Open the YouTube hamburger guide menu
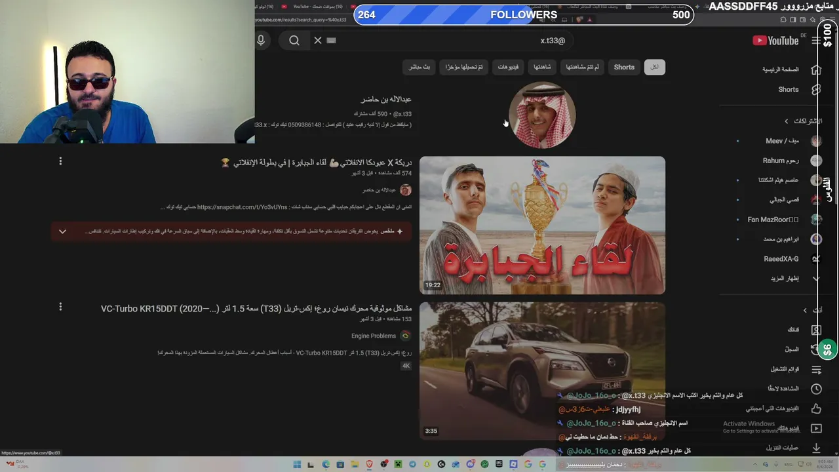The height and width of the screenshot is (472, 839). tap(815, 41)
